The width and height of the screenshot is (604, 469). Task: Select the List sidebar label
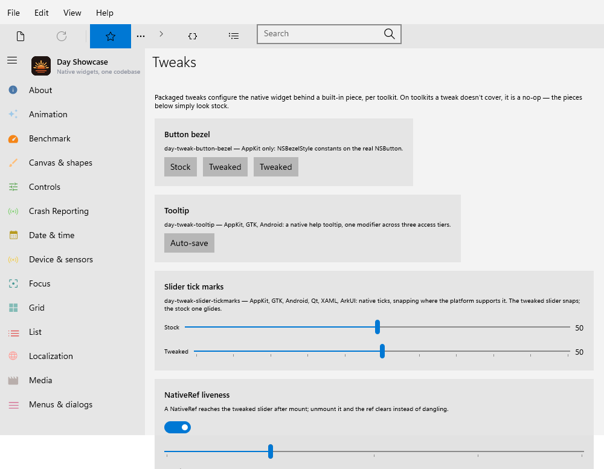click(35, 332)
